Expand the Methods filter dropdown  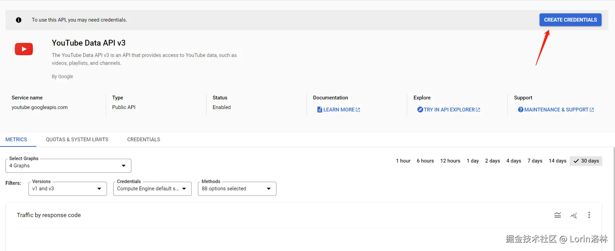[x=237, y=189]
